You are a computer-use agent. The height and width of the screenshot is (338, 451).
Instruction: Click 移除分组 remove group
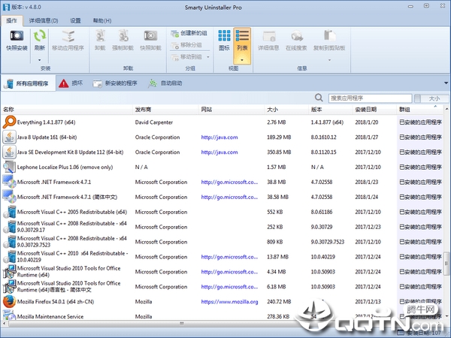point(186,45)
